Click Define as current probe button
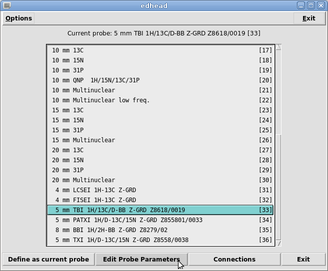This screenshot has width=328, height=271. pyautogui.click(x=48, y=260)
